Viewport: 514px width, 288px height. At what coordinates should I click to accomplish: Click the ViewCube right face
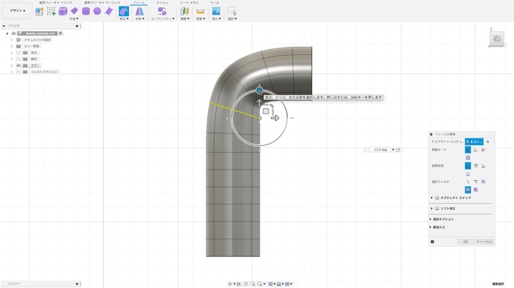(x=497, y=38)
